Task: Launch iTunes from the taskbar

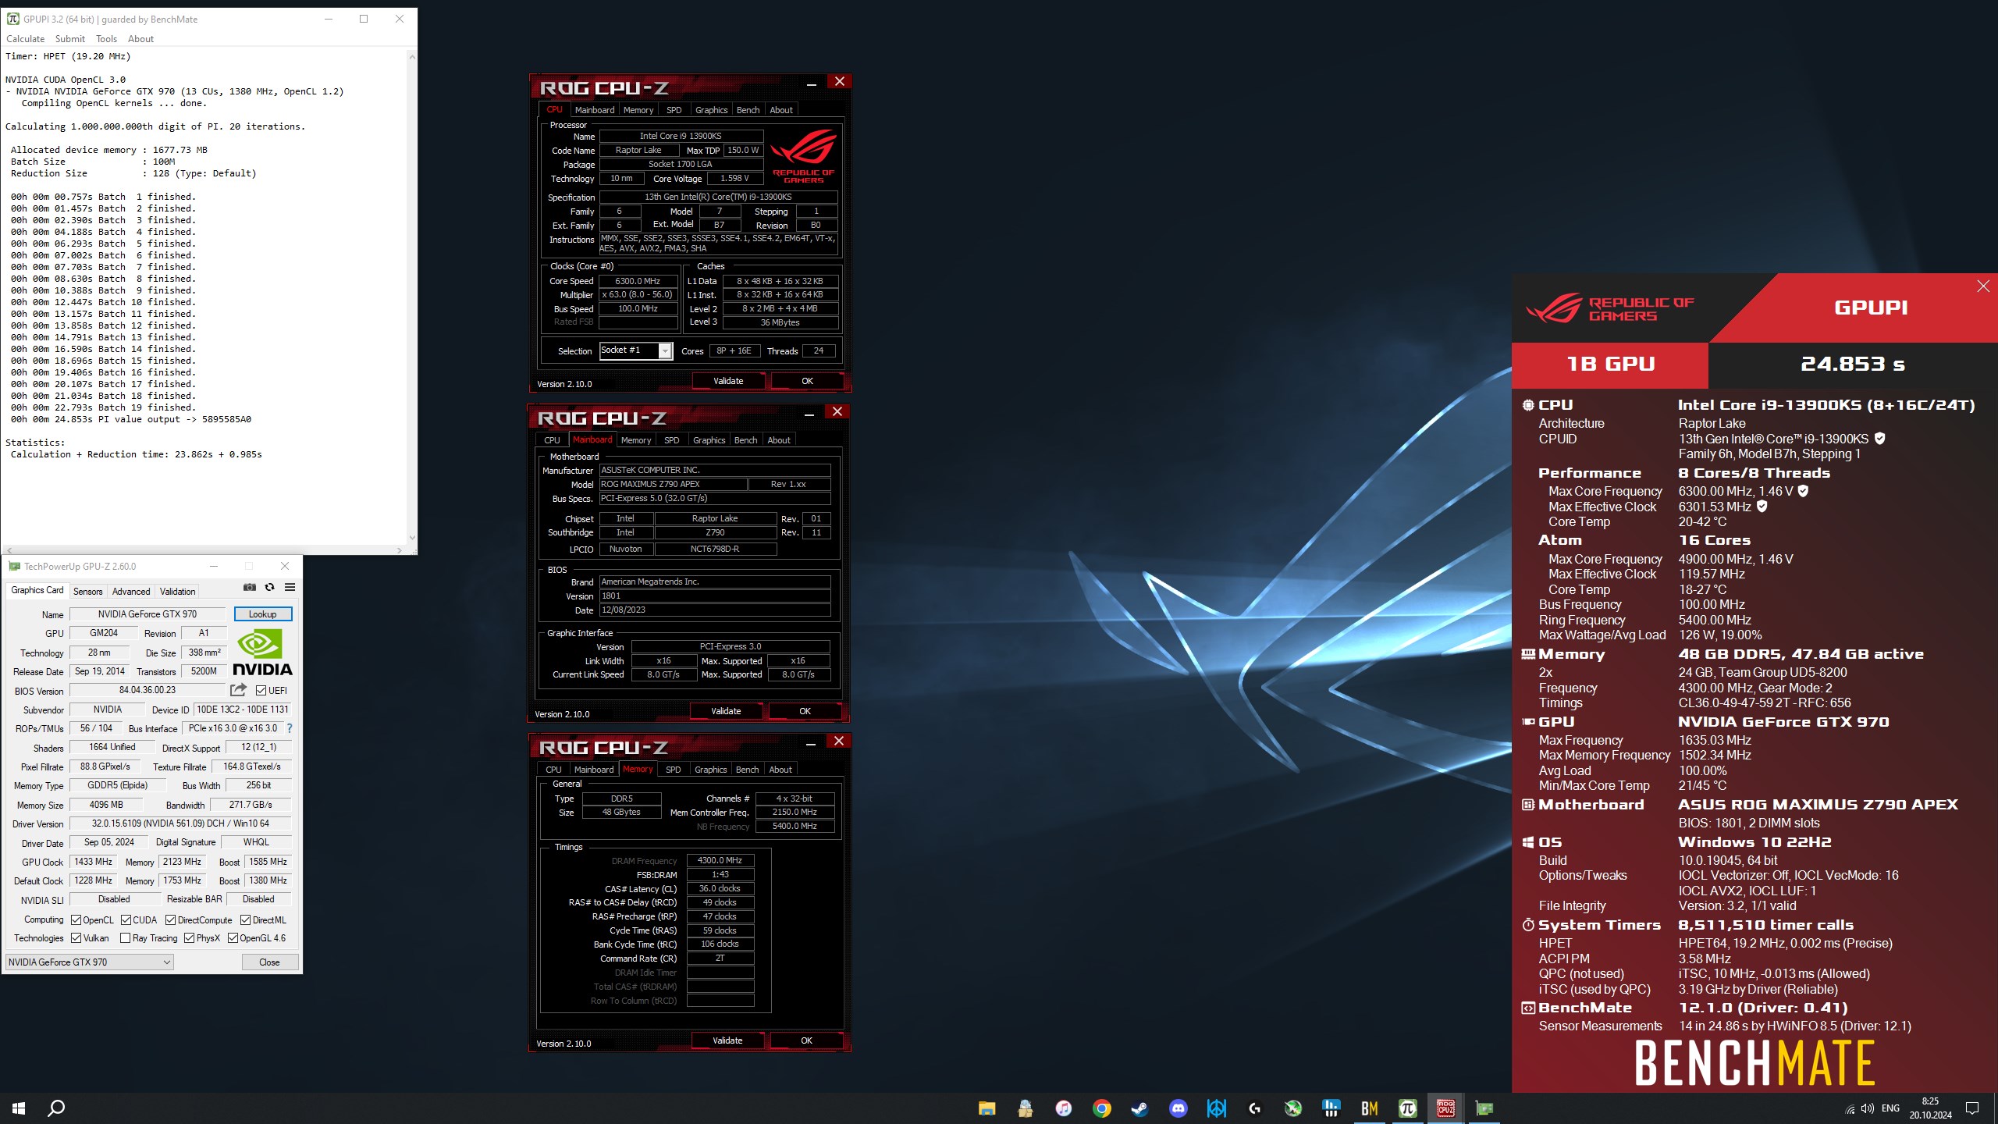Action: coord(1064,1108)
